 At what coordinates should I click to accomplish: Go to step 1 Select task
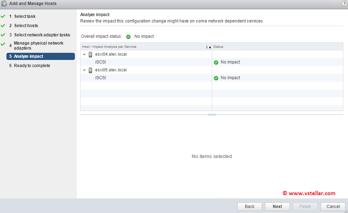coord(25,16)
